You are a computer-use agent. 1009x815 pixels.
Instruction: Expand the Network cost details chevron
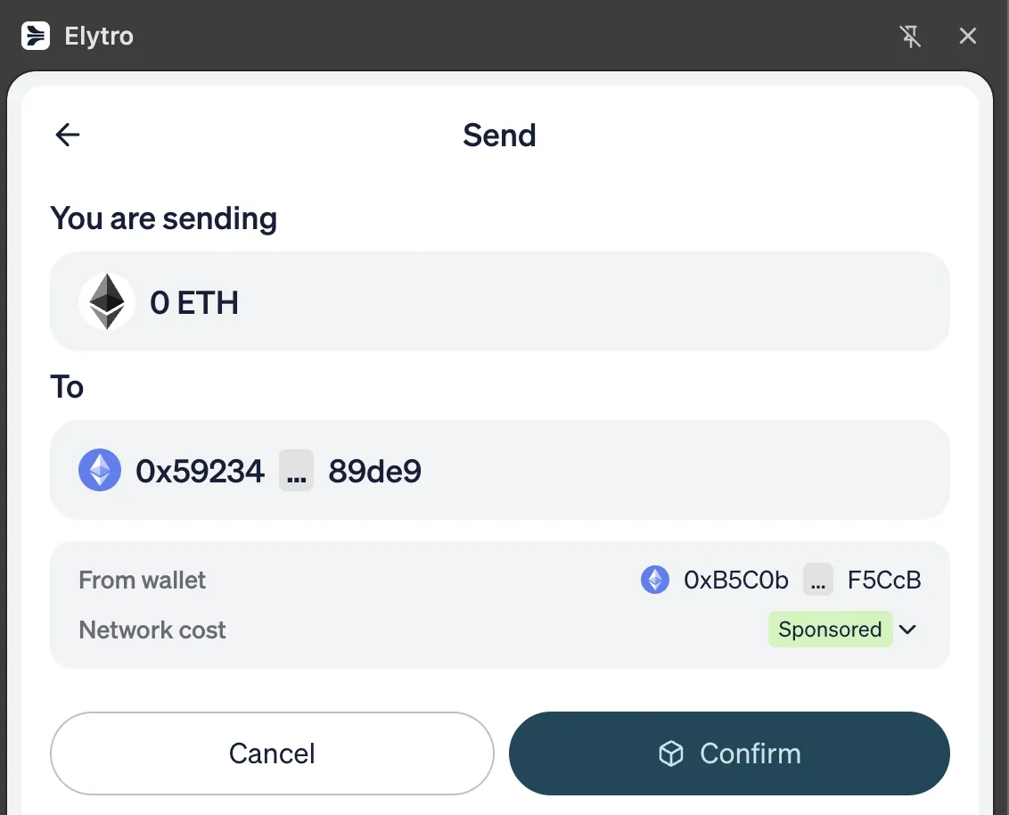coord(908,630)
